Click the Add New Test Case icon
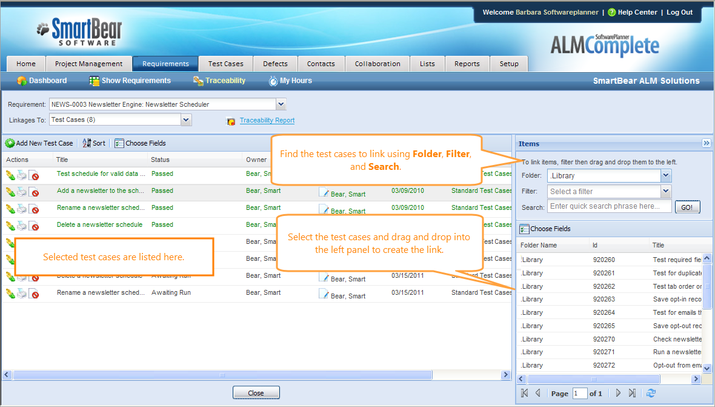Viewport: 715px width, 407px height. [10, 144]
